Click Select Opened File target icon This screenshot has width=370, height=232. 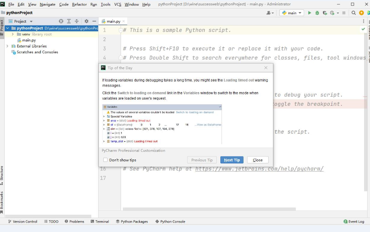61,21
